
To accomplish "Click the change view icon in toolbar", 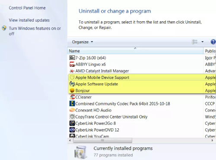I will pyautogui.click(x=195, y=42).
